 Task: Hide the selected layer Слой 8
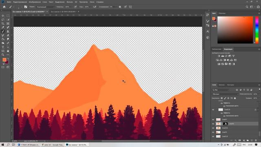[213, 124]
